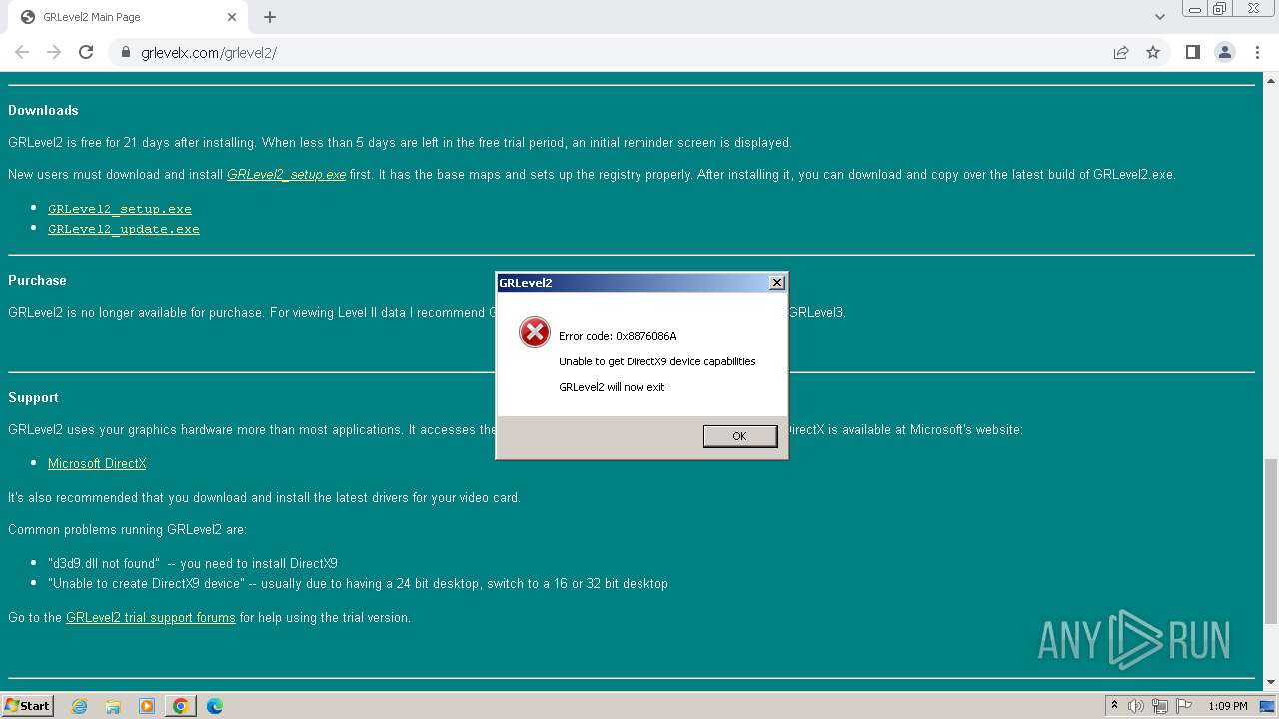This screenshot has width=1279, height=719.
Task: Click the inline italic GRLevel2_setup.exe link
Action: tap(286, 175)
